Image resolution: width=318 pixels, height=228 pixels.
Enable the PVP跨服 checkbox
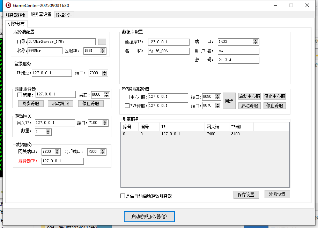[127, 105]
